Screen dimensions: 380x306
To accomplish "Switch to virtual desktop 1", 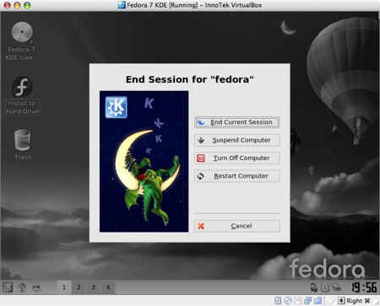I will (x=64, y=287).
